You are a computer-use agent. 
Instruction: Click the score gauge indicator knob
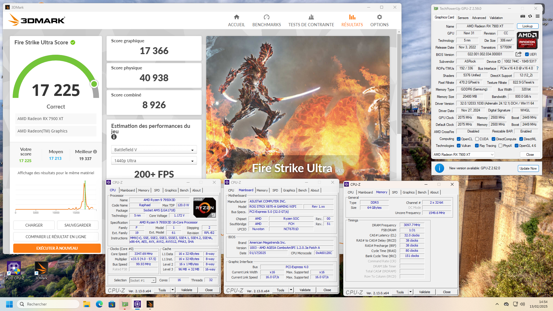[94, 84]
